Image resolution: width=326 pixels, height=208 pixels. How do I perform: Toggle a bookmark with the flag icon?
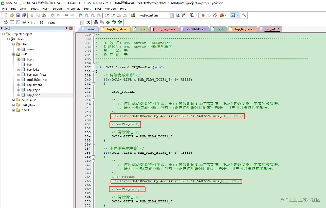[80, 15]
